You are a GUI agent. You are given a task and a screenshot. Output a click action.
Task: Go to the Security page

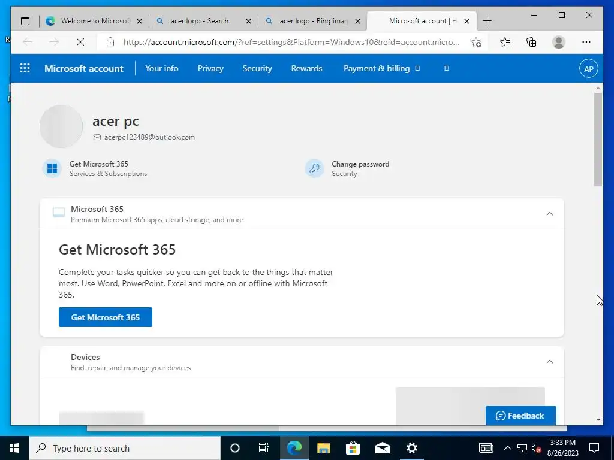257,68
